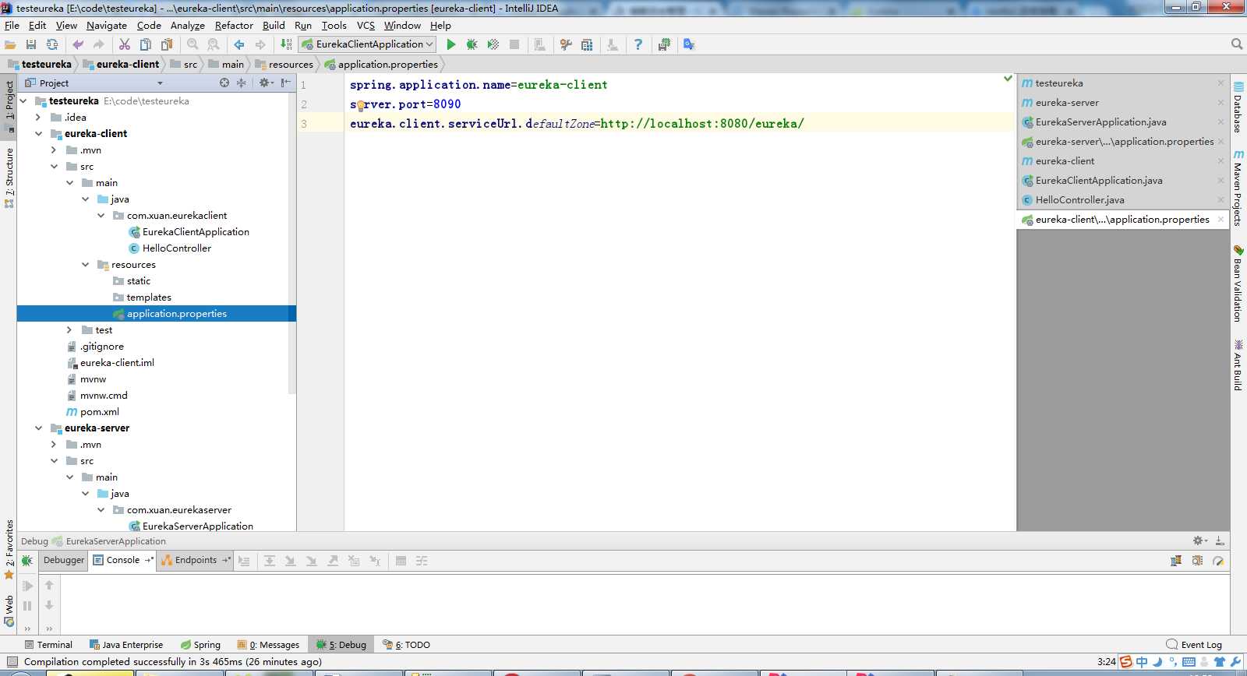Toggle the Maven Projects side tool window
The height and width of the screenshot is (676, 1247).
click(x=1238, y=188)
